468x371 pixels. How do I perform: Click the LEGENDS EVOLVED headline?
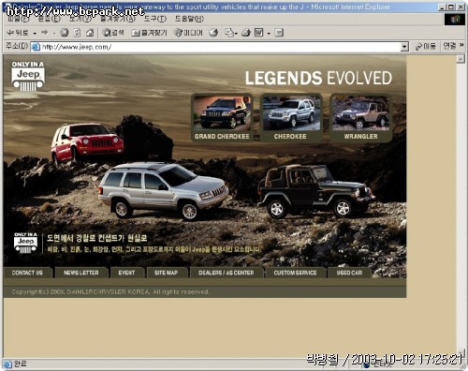(x=318, y=78)
